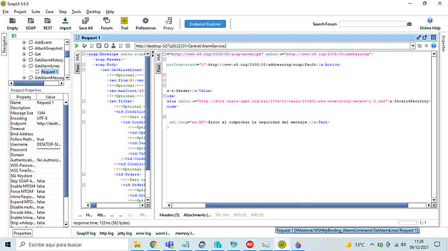Switch to response Headers (5) tab
The width and height of the screenshot is (448, 251).
point(169,215)
